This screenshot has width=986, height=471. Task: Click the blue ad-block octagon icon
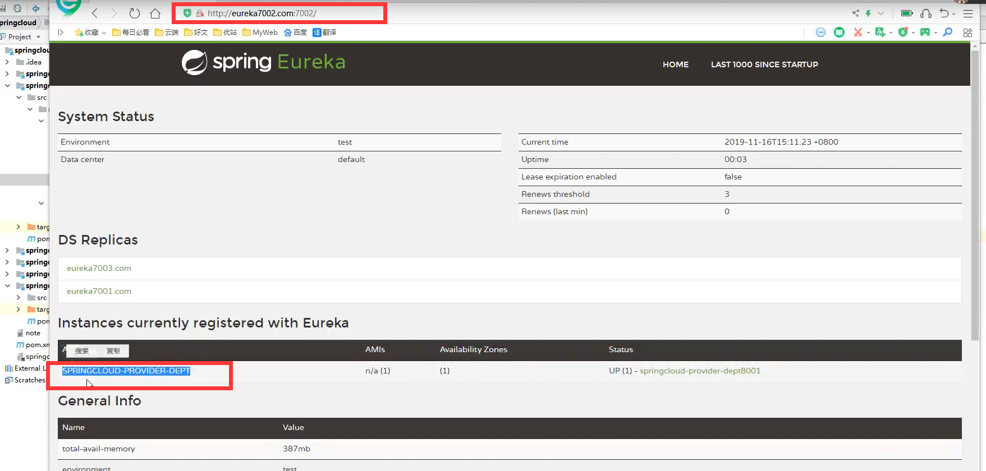820,32
